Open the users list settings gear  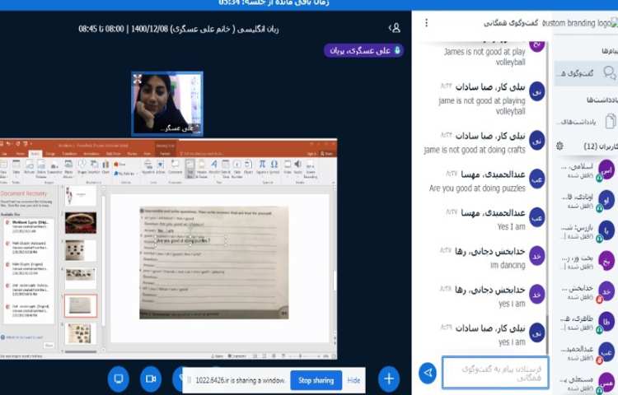[559, 146]
